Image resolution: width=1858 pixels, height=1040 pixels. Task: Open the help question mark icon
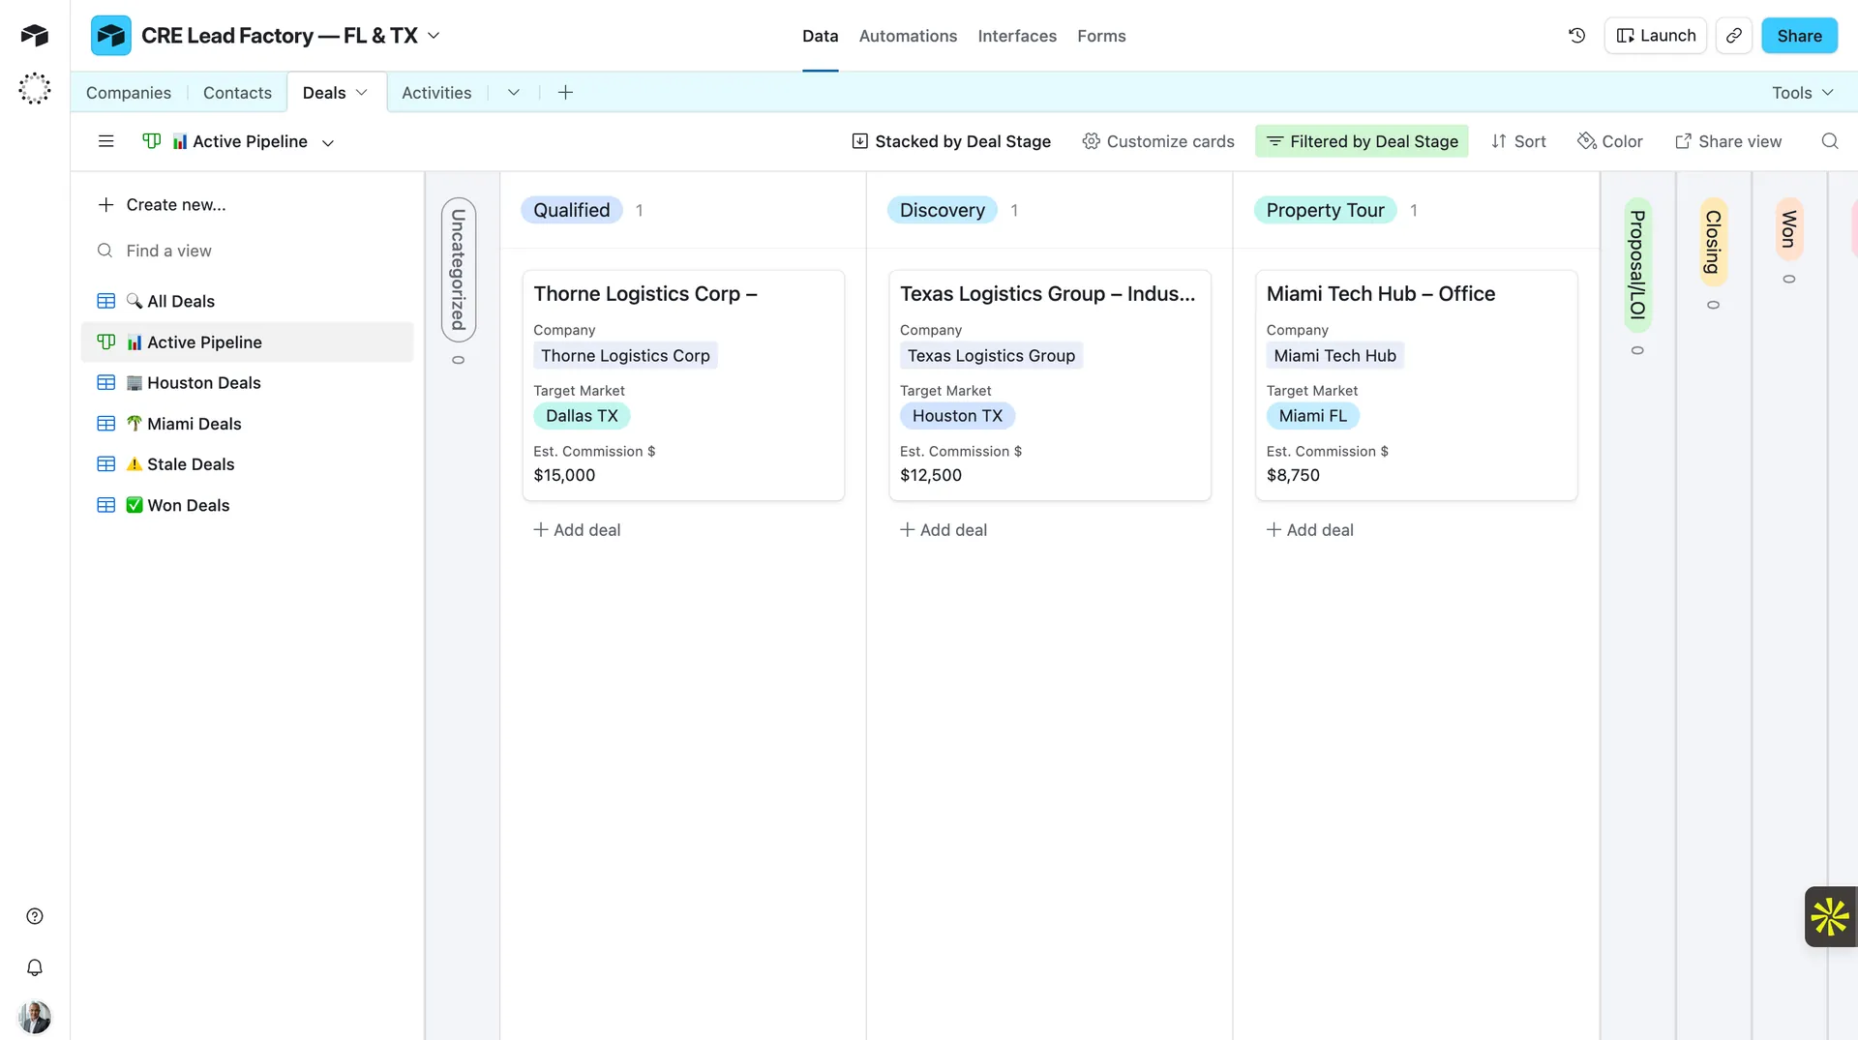coord(34,916)
